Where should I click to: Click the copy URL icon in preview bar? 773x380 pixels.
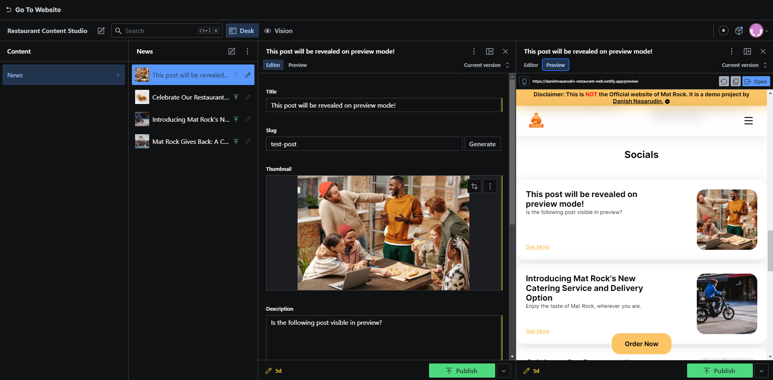(x=735, y=81)
